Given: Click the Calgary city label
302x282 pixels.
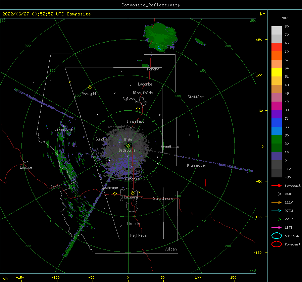Looking at the screenshot, I should [131, 197].
